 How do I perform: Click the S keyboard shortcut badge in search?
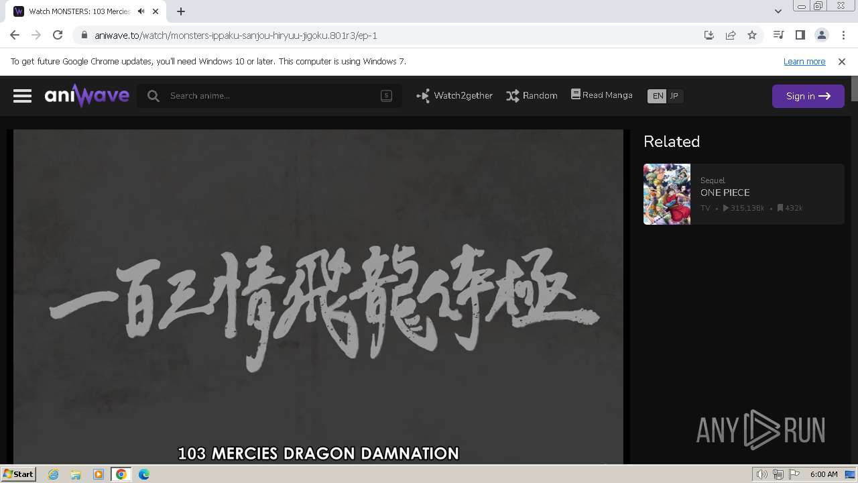click(386, 95)
